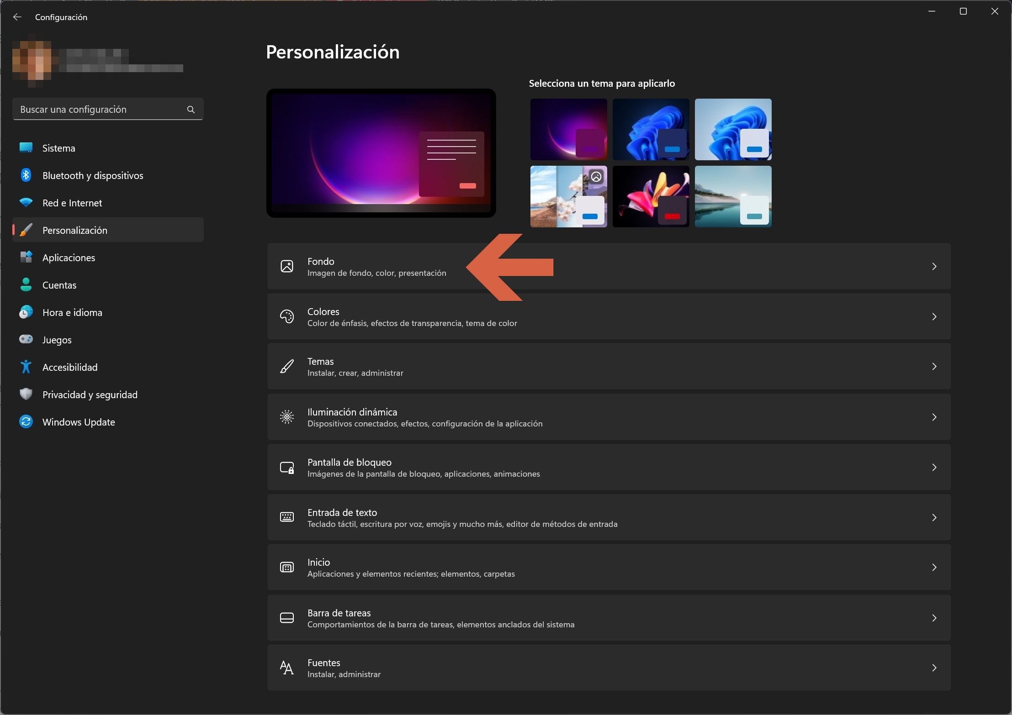Go to Juegos settings

point(108,340)
